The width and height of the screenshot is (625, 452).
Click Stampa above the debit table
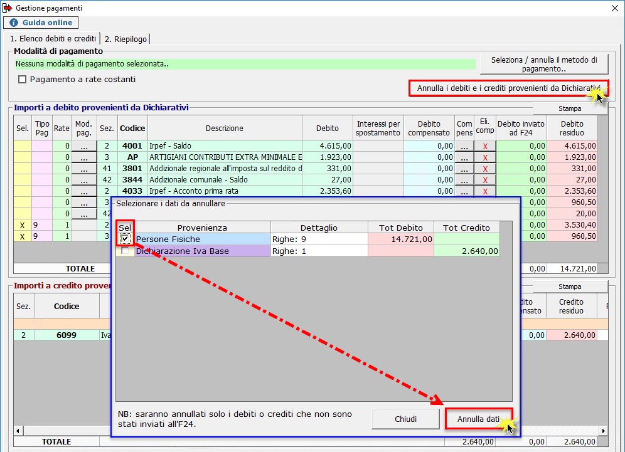point(570,108)
